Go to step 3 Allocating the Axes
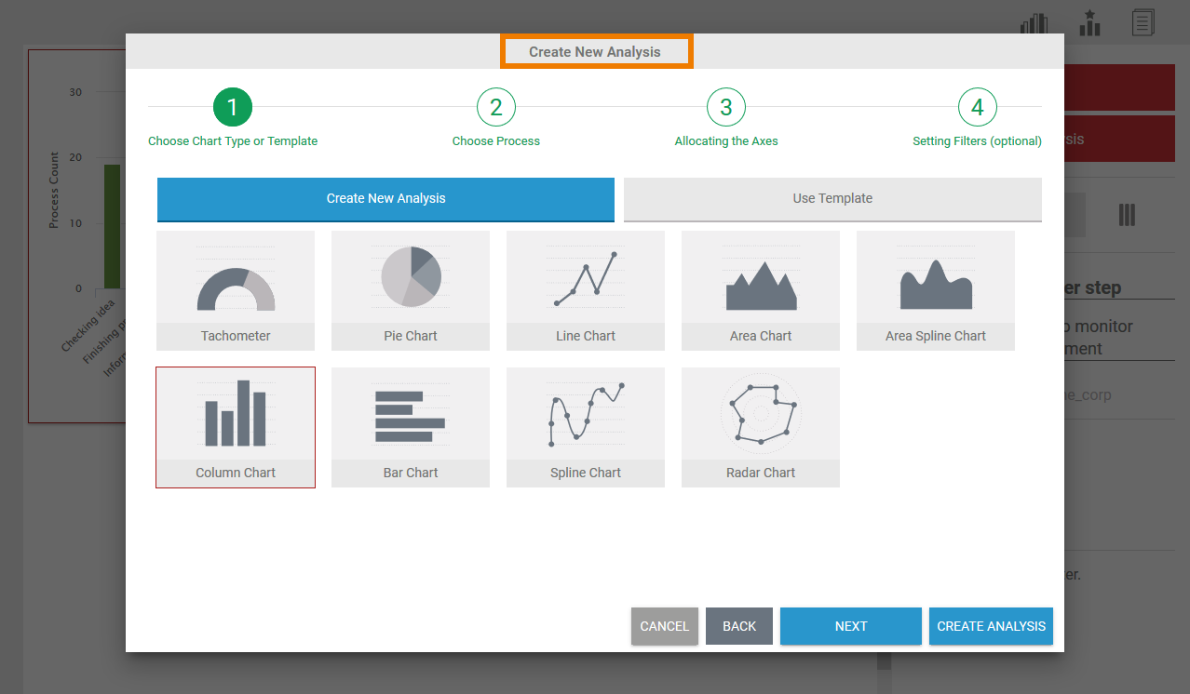This screenshot has height=694, width=1190. 726,108
